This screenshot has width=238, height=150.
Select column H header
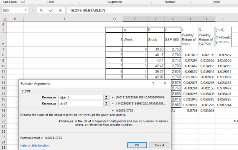pyautogui.click(x=190, y=19)
